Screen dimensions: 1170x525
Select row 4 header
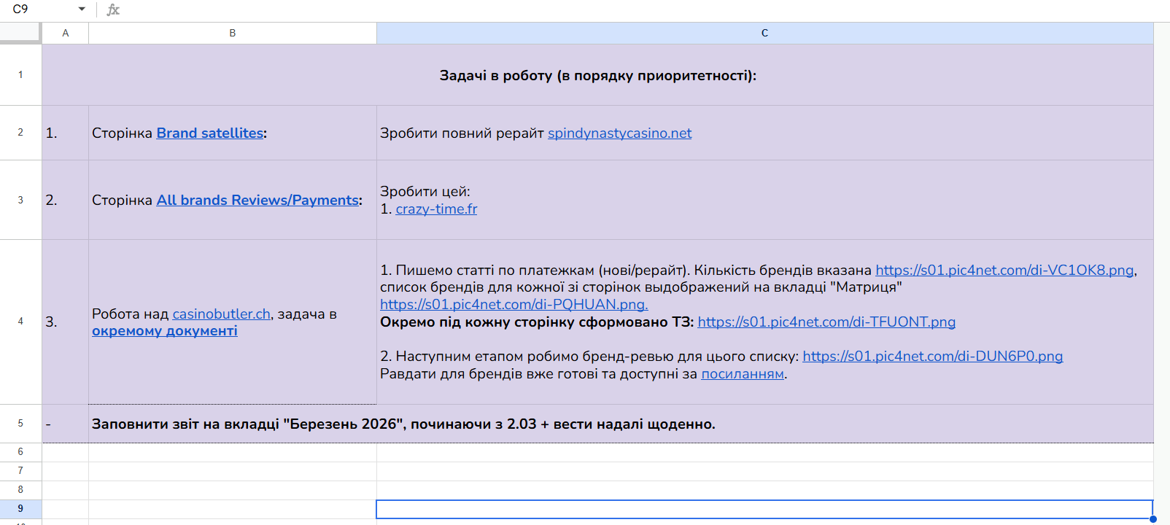pos(20,322)
